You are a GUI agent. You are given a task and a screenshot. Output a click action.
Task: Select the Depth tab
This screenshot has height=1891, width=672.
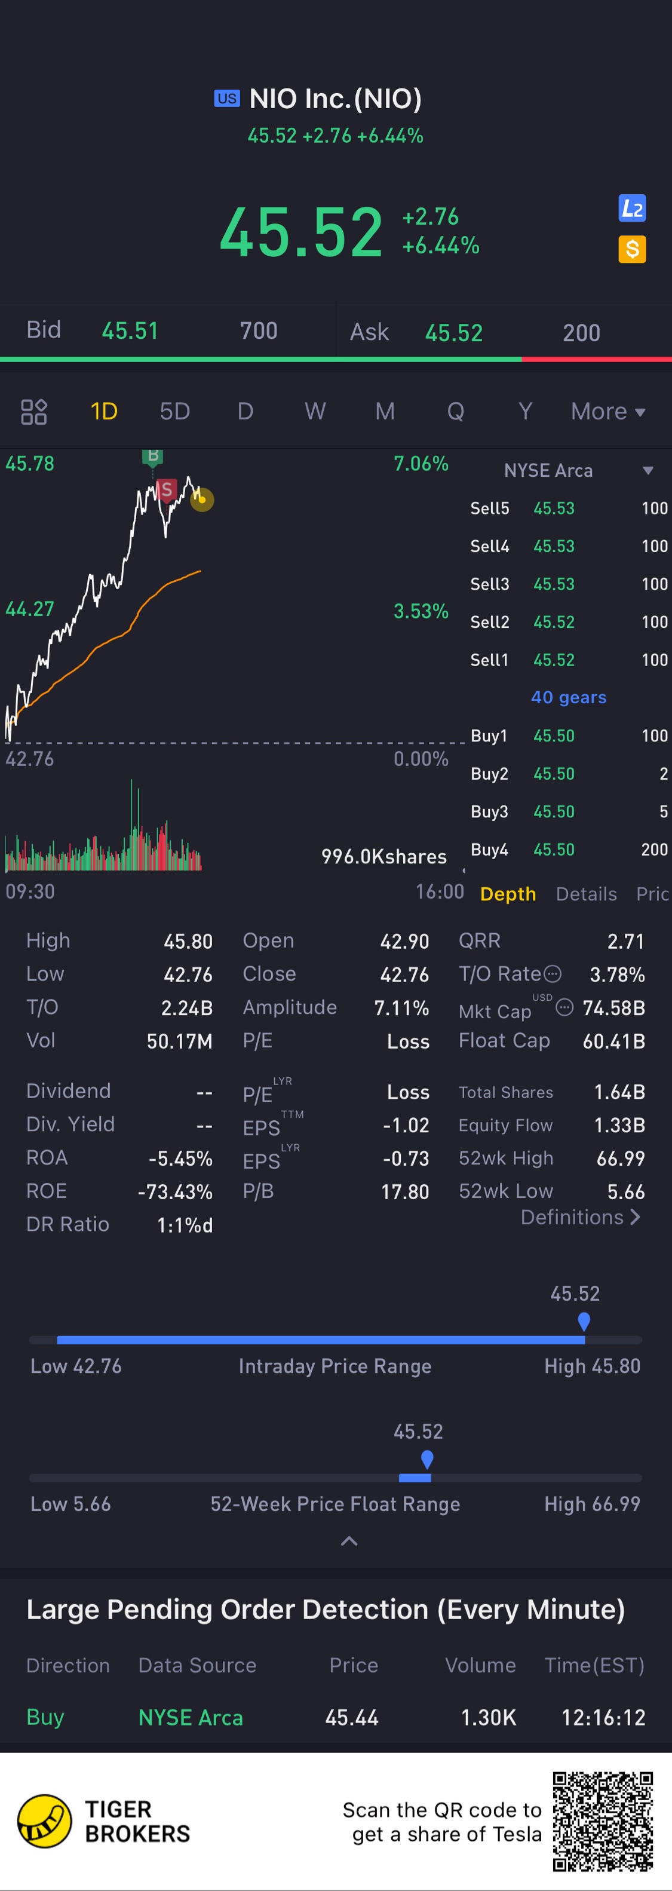coord(508,894)
